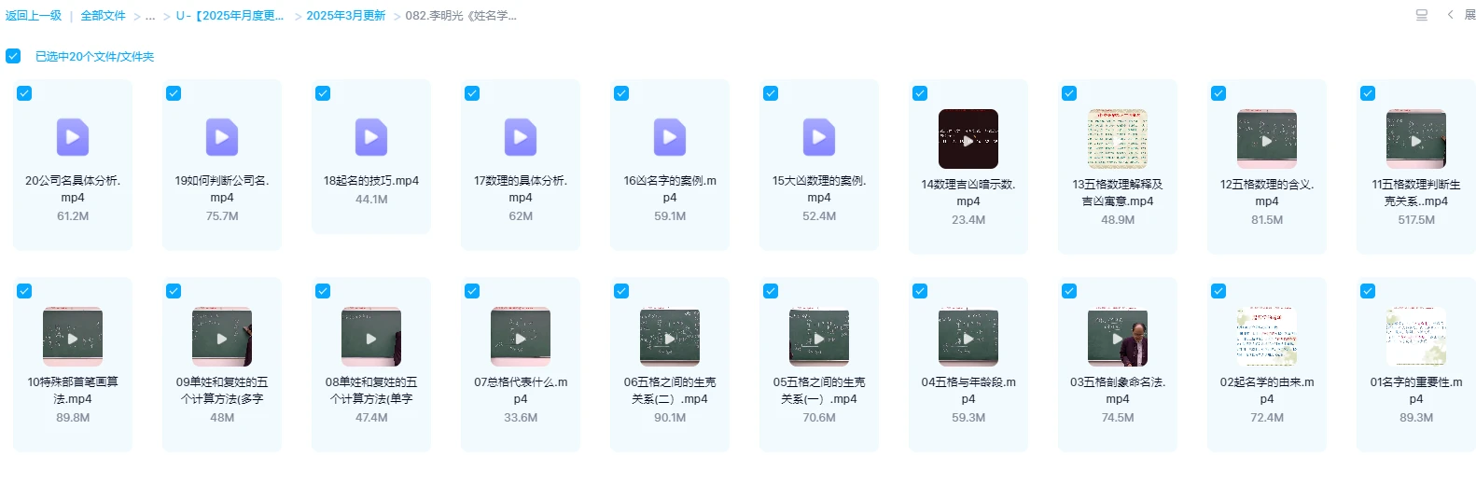Play the 06五格之间的生克关系(二) thumbnail
1476x485 pixels.
pyautogui.click(x=670, y=337)
